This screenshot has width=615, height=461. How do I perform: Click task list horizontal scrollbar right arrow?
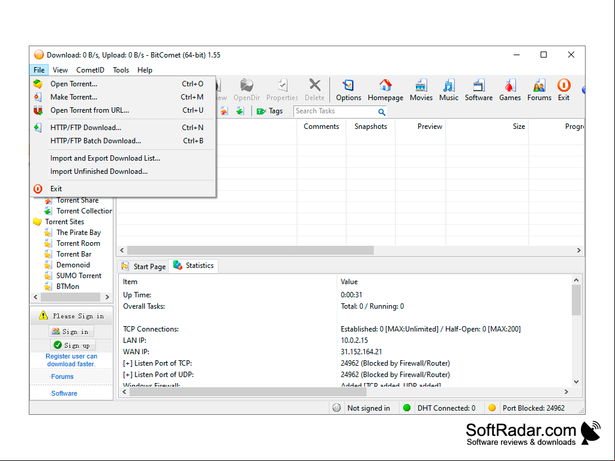578,250
